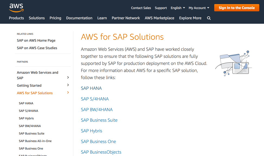This screenshot has width=264, height=156.
Task: Click the AWS for SAP Solutions page heading
Action: [x=122, y=37]
